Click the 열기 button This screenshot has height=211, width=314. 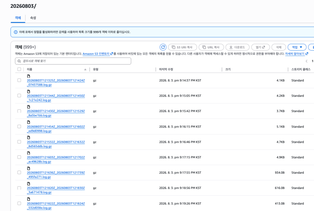coord(261,47)
